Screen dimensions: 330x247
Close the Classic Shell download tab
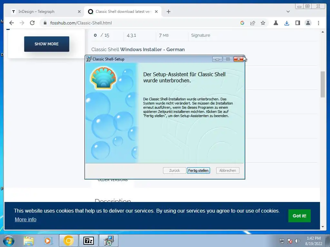point(156,12)
